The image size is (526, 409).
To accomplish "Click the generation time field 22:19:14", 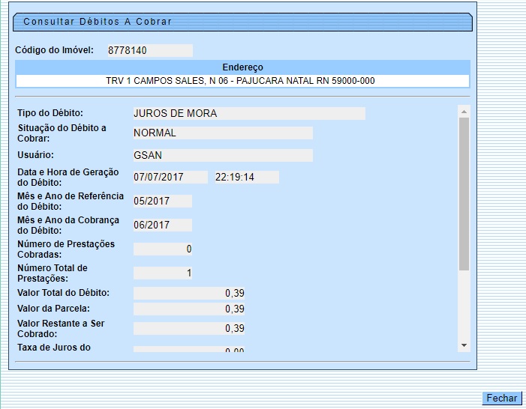I will [245, 178].
